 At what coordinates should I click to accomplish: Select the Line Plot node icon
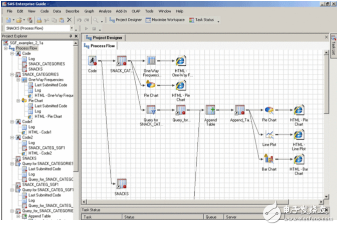269,135
